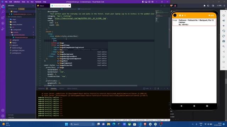Expand the .expo folder
227x127 pixels.
click(14, 19)
